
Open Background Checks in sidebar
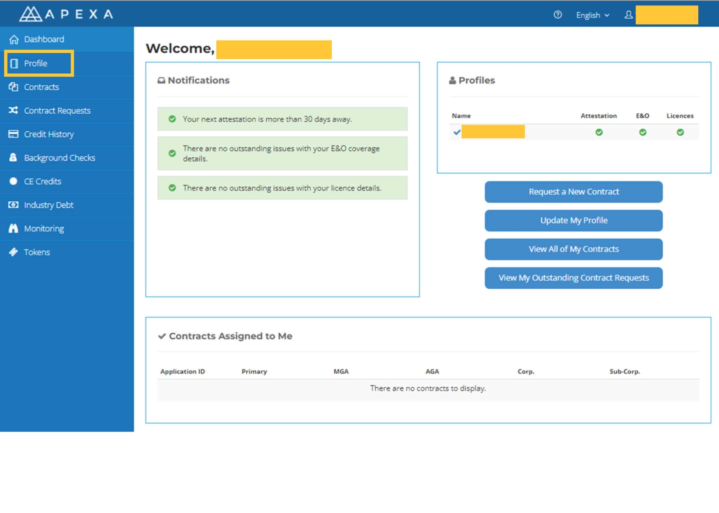point(60,158)
